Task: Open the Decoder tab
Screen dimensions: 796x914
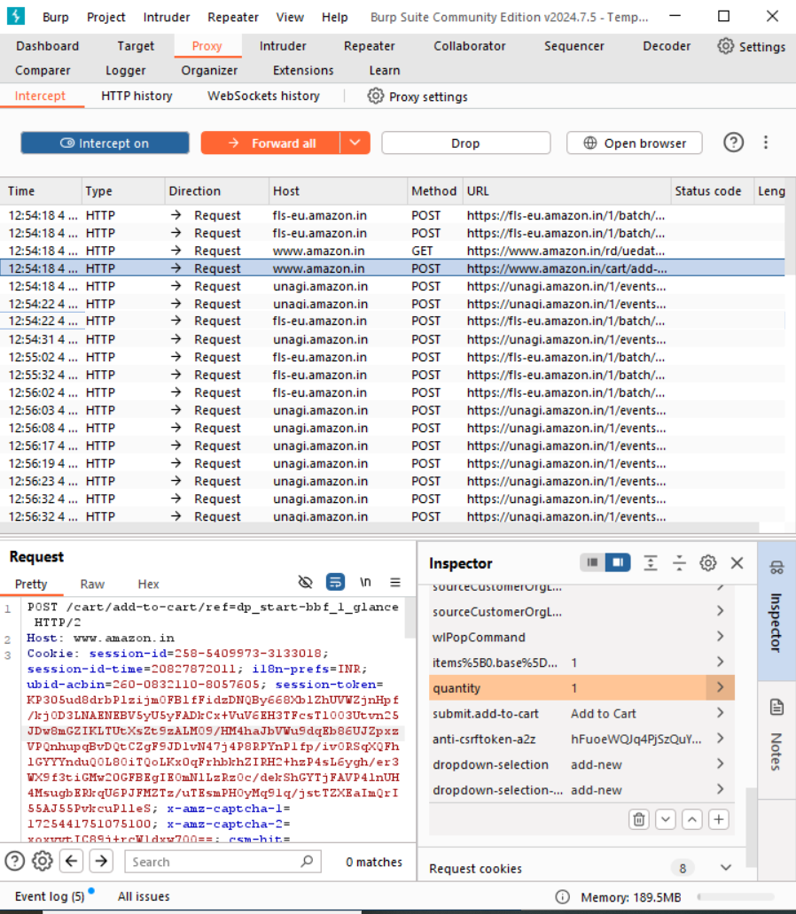Action: (x=667, y=46)
